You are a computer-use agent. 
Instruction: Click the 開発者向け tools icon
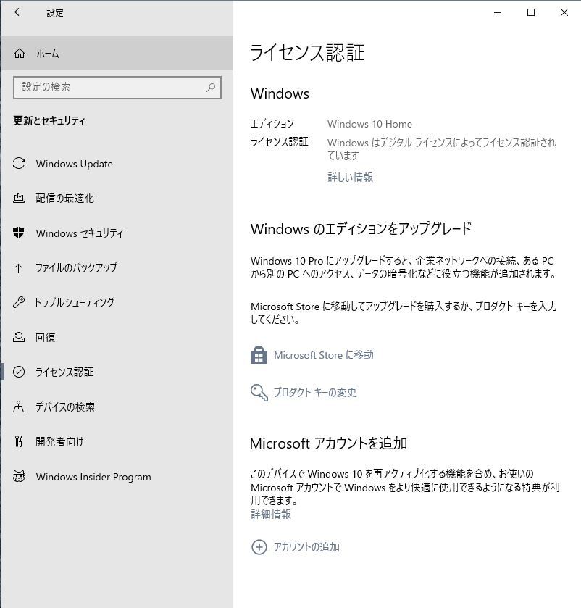pos(19,441)
